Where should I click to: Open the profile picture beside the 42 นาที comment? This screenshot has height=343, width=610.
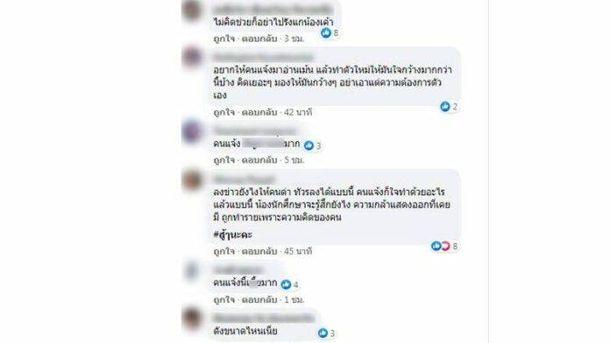pos(191,57)
